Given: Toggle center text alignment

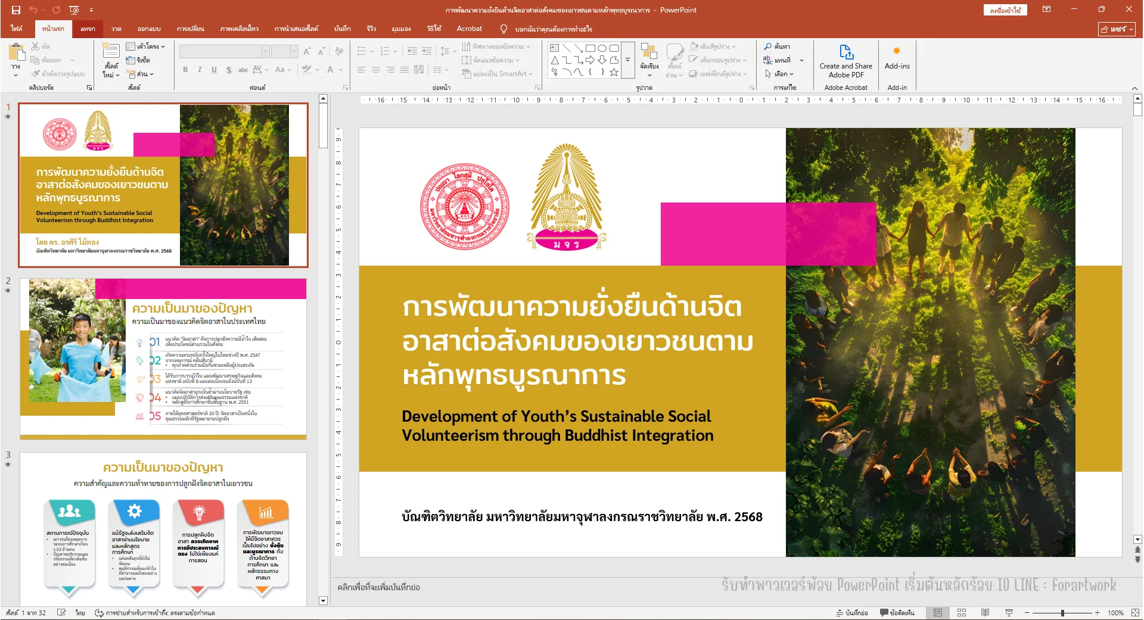Looking at the screenshot, I should pos(376,70).
